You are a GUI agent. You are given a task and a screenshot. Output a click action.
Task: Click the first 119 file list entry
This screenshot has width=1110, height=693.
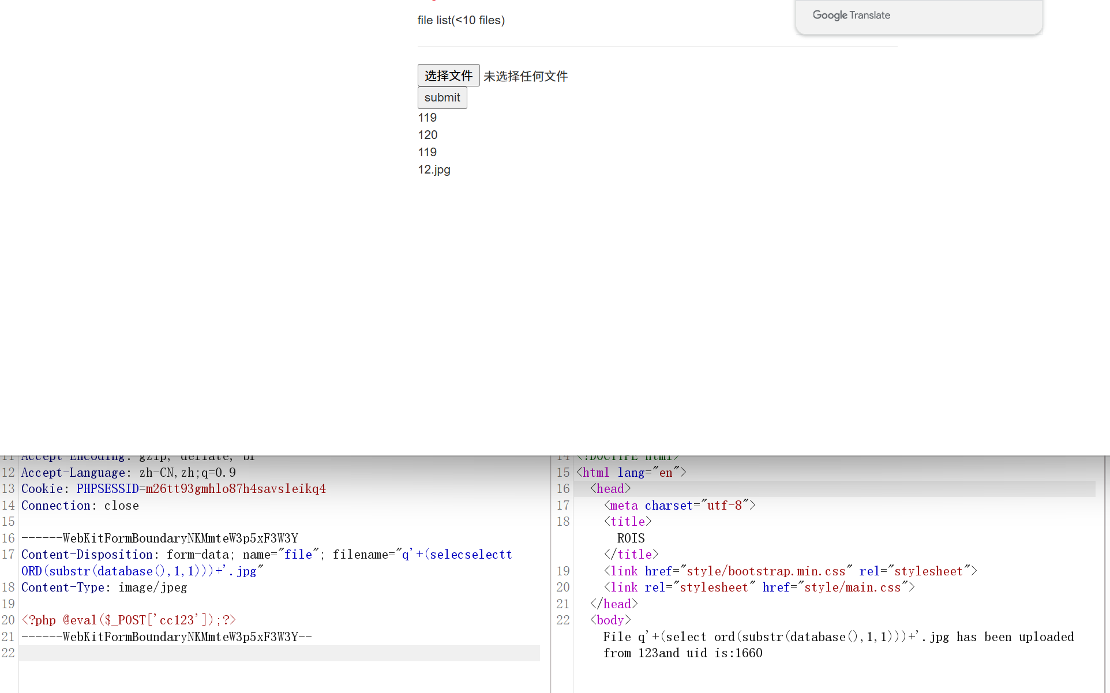427,118
